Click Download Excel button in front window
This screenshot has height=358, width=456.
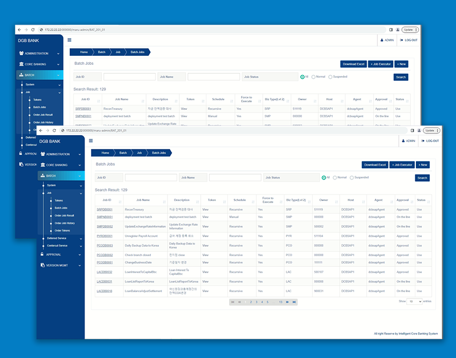click(375, 165)
